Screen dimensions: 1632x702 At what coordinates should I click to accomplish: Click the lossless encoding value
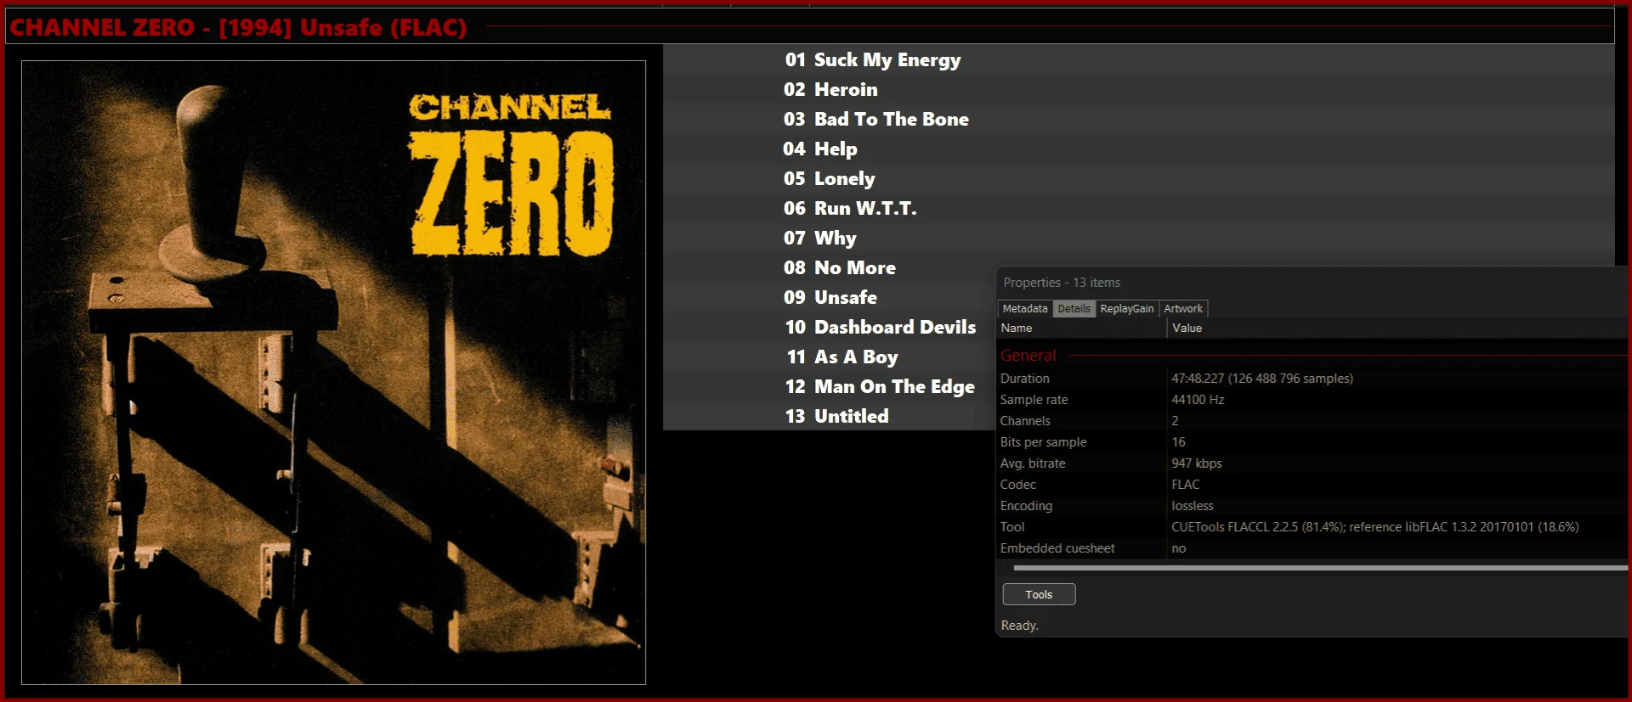1193,506
